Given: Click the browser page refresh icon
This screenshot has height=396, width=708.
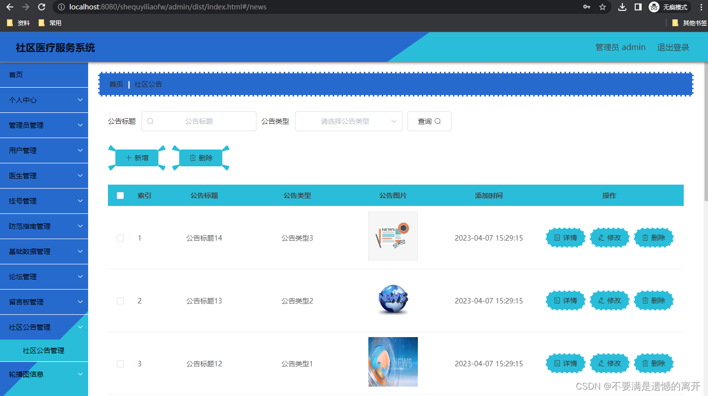Looking at the screenshot, I should coord(41,7).
